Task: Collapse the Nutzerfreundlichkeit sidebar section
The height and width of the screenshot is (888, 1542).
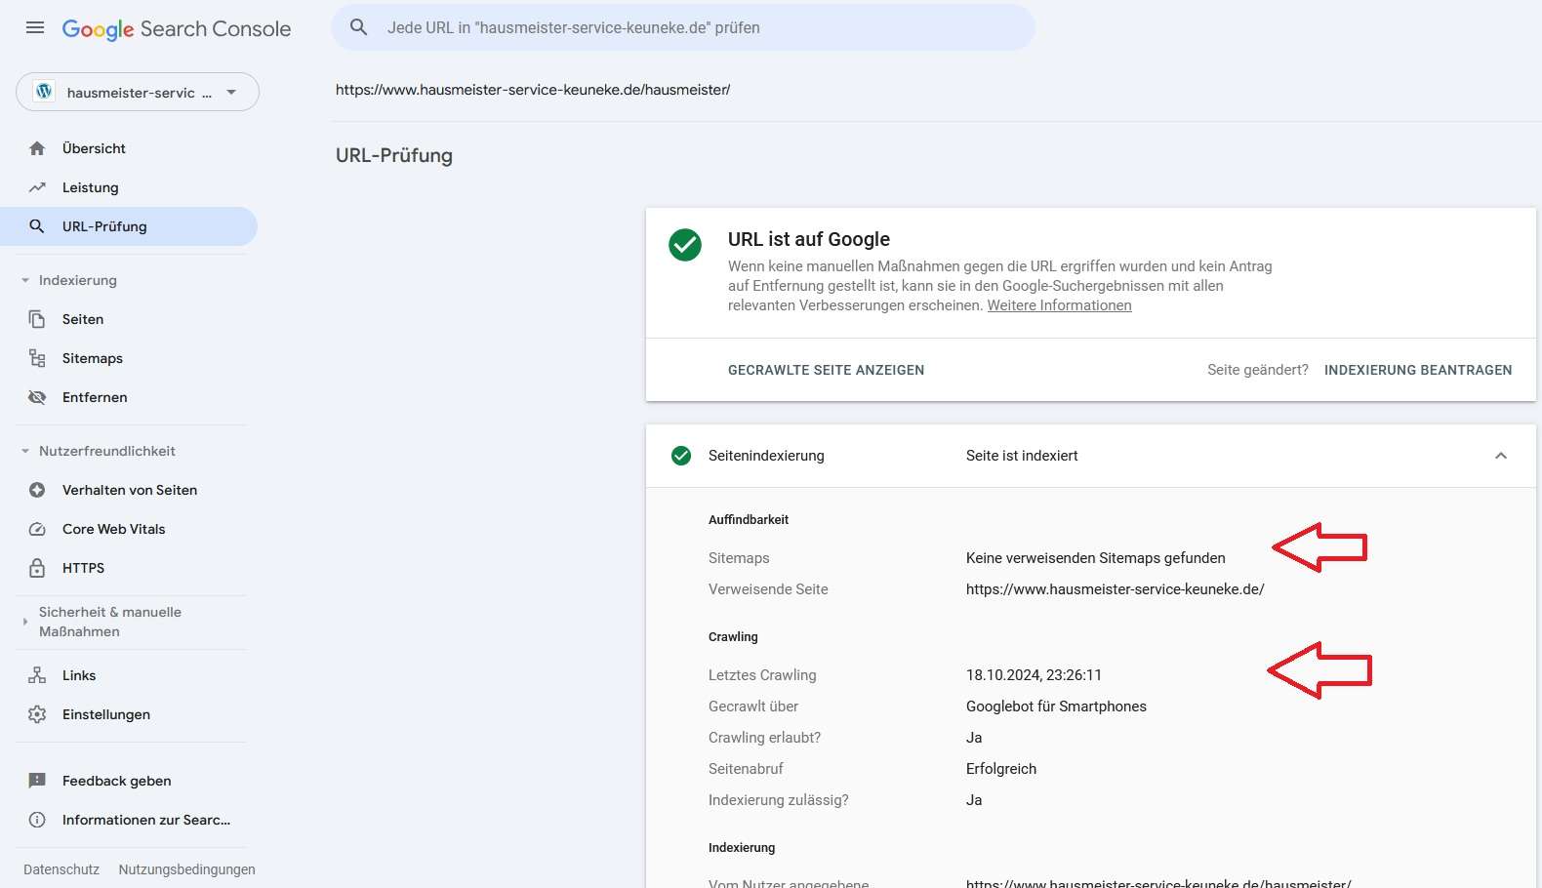Action: (x=25, y=451)
